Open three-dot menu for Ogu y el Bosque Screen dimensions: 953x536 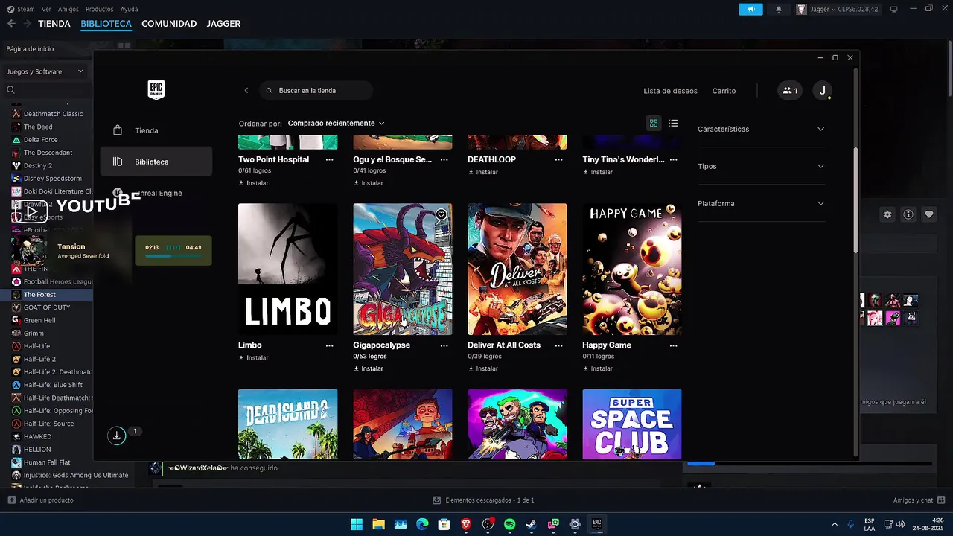click(444, 159)
